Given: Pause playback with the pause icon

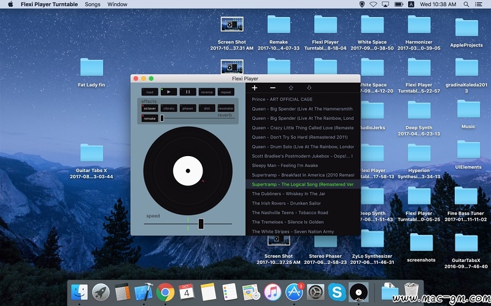Looking at the screenshot, I should pos(188,92).
